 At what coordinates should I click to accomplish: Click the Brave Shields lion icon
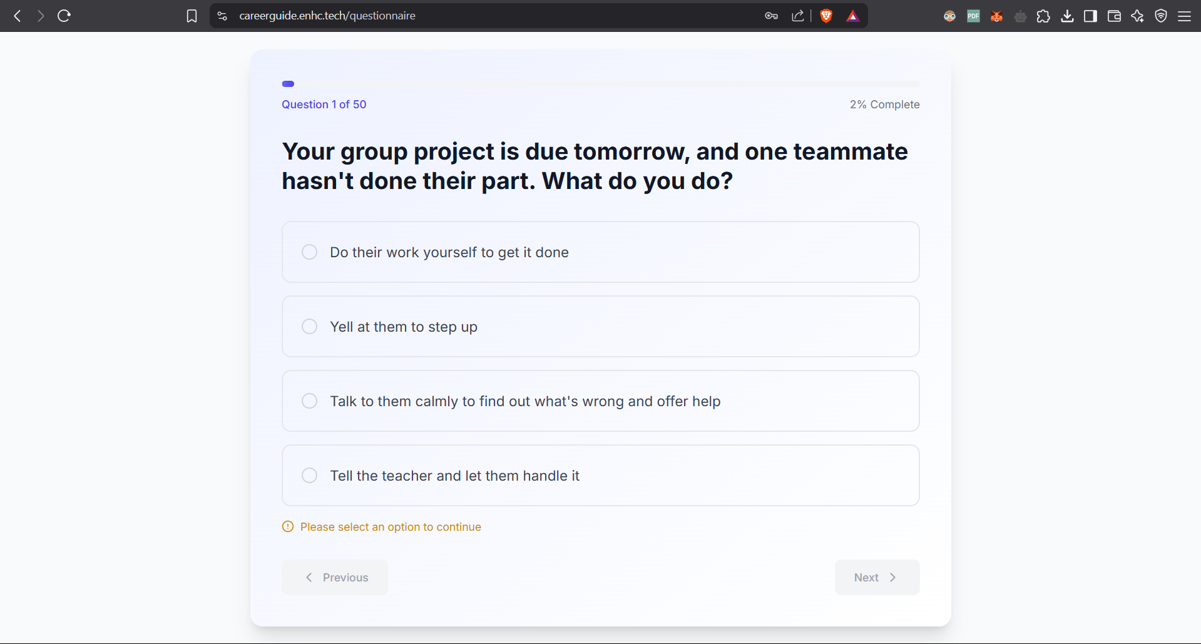(x=826, y=16)
